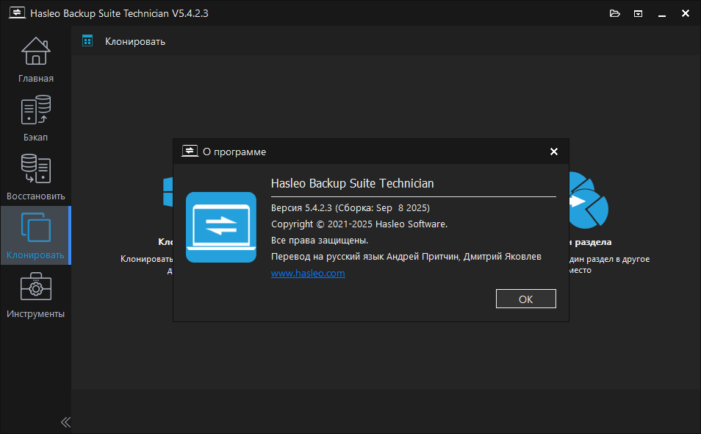Go to Восстановить restore section
701x434 pixels.
36,177
